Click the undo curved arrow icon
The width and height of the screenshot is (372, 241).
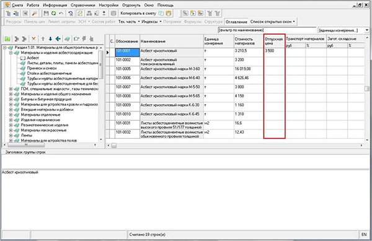pyautogui.click(x=61, y=13)
